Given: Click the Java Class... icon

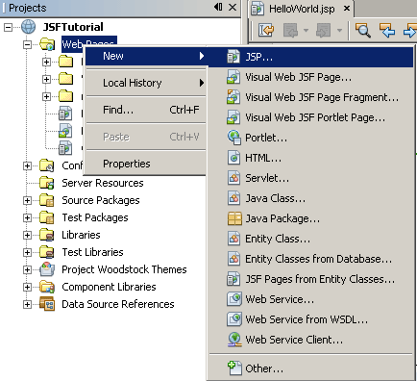Looking at the screenshot, I should 233,198.
